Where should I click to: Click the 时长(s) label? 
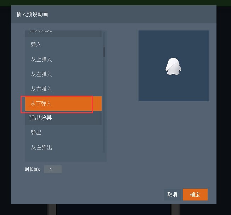click(x=33, y=169)
